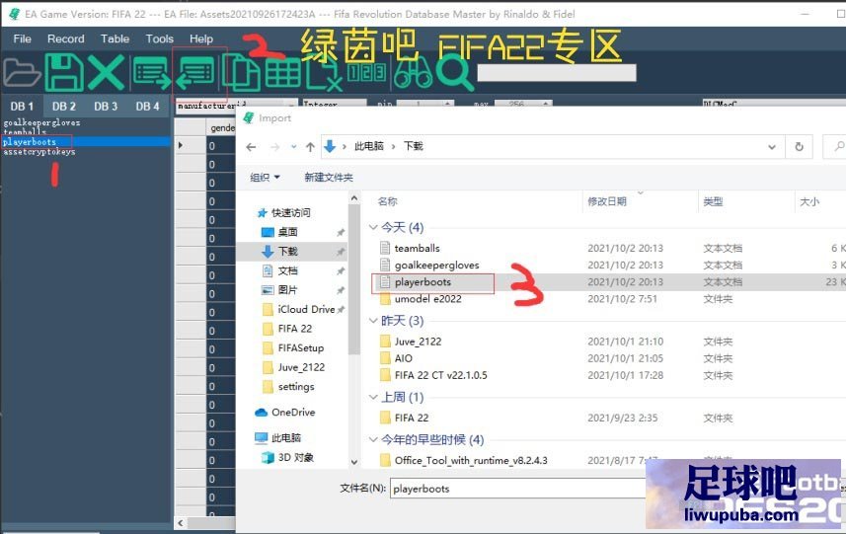This screenshot has width=846, height=534.
Task: Click 快速访问 in the navigation pane
Action: (291, 212)
